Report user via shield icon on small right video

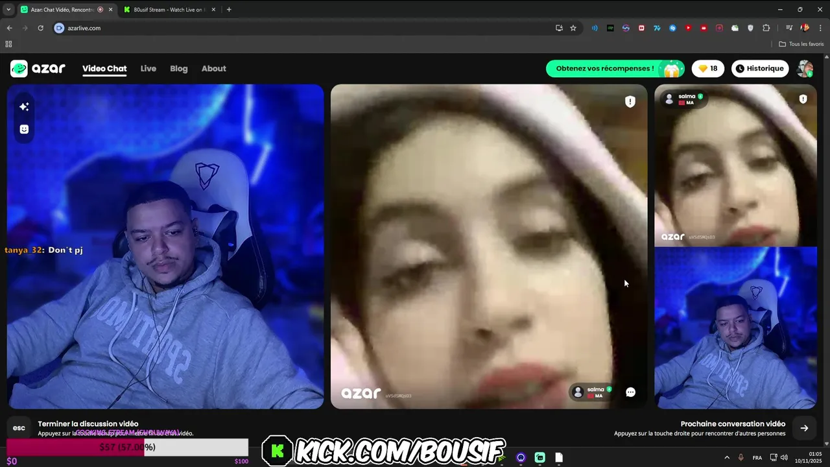(803, 99)
